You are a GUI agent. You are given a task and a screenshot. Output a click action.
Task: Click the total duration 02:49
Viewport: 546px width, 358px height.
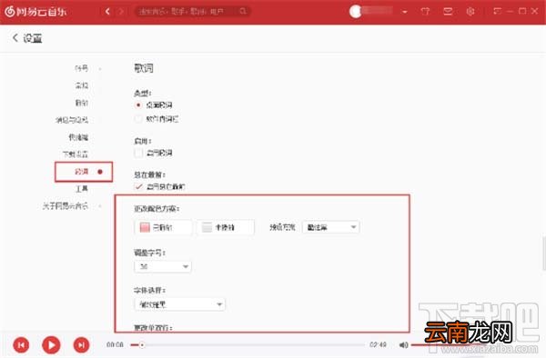click(378, 344)
